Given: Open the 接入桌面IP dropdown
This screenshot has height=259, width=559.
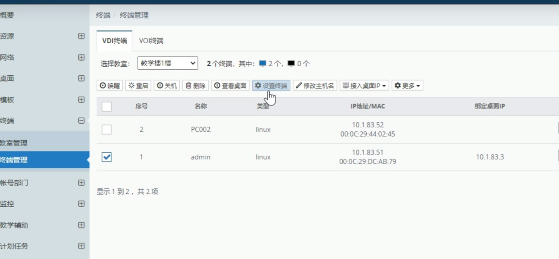Looking at the screenshot, I should (364, 86).
